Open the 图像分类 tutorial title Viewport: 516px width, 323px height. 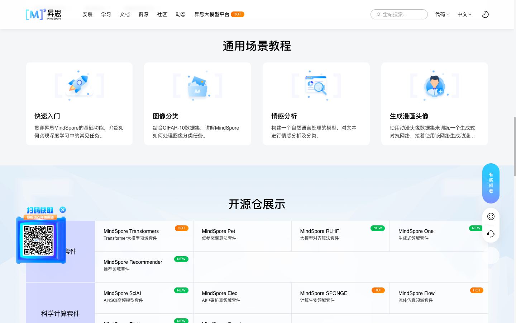point(166,116)
